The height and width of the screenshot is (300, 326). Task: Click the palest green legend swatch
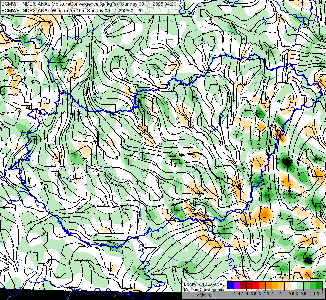point(300,285)
